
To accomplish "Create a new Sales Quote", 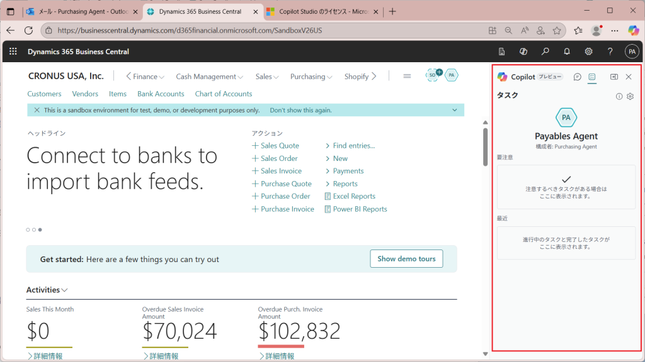I will [276, 146].
